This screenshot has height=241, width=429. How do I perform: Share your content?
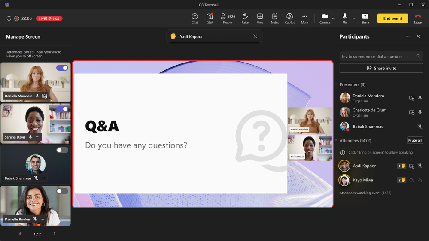point(365,18)
